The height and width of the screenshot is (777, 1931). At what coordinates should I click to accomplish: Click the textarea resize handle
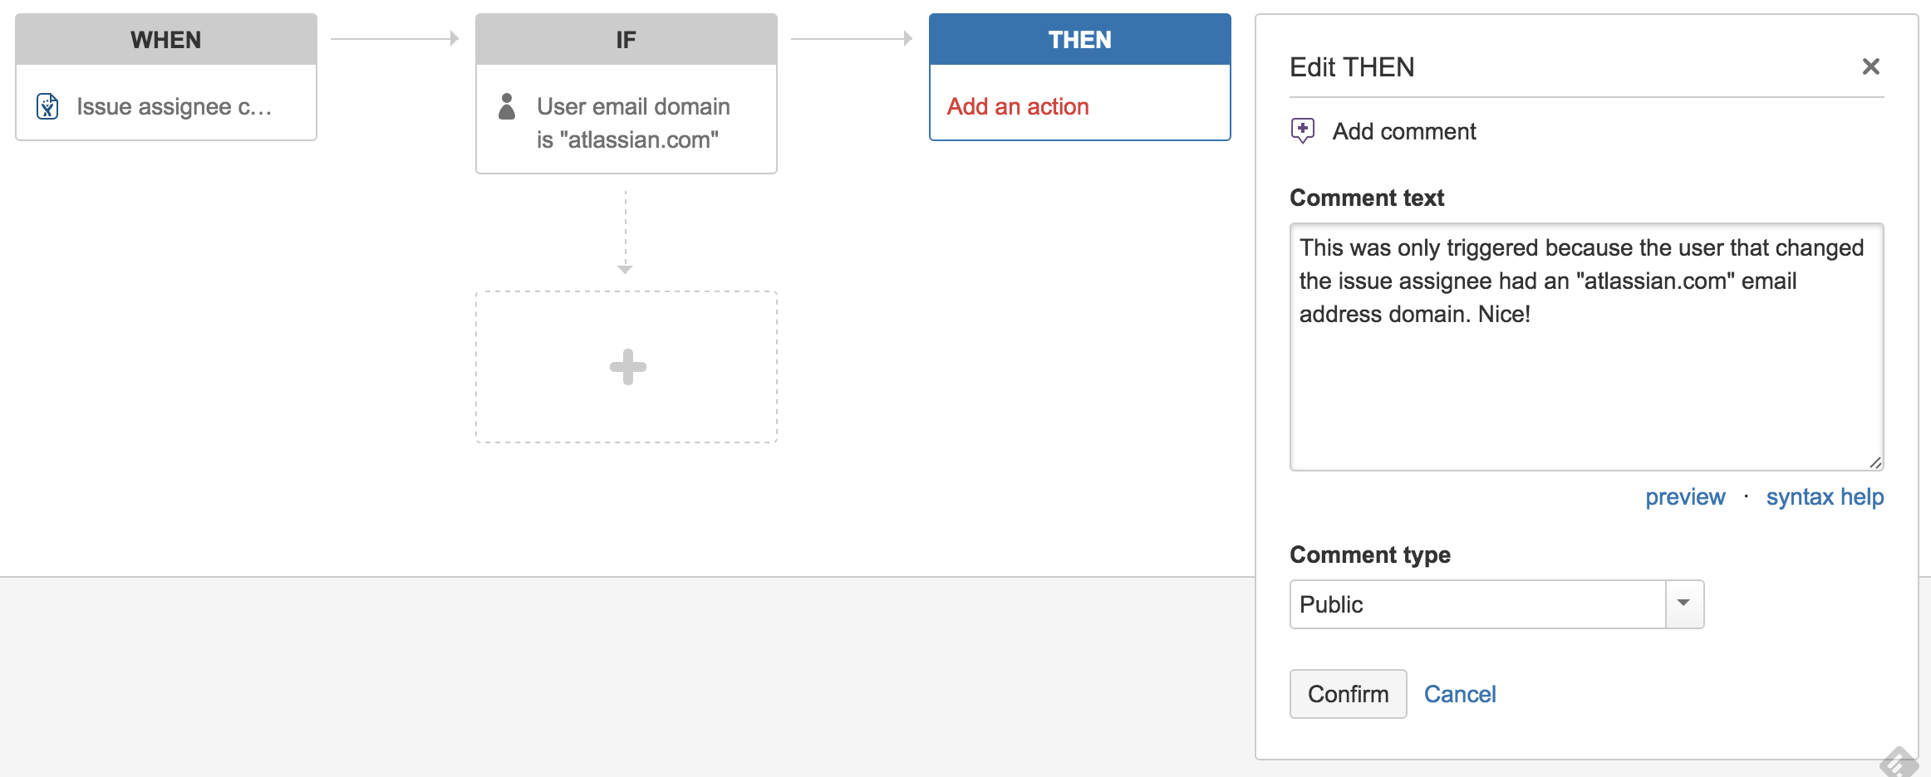pyautogui.click(x=1875, y=462)
